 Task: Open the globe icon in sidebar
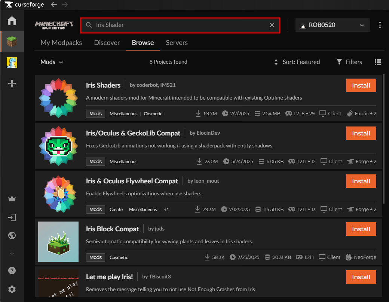pyautogui.click(x=12, y=235)
